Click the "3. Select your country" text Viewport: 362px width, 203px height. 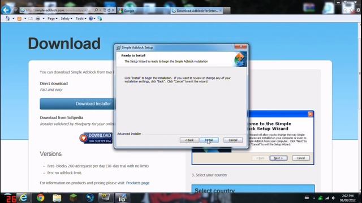coord(209,175)
